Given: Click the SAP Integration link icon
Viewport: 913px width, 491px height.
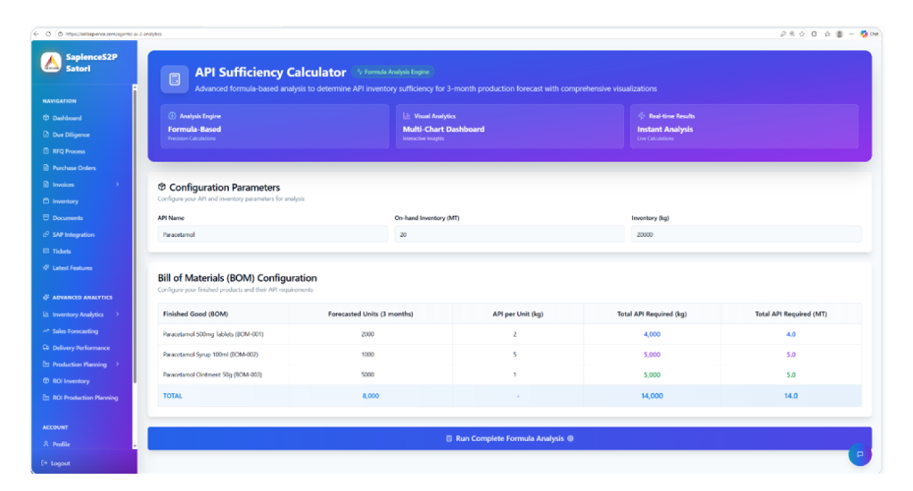Looking at the screenshot, I should 46,234.
